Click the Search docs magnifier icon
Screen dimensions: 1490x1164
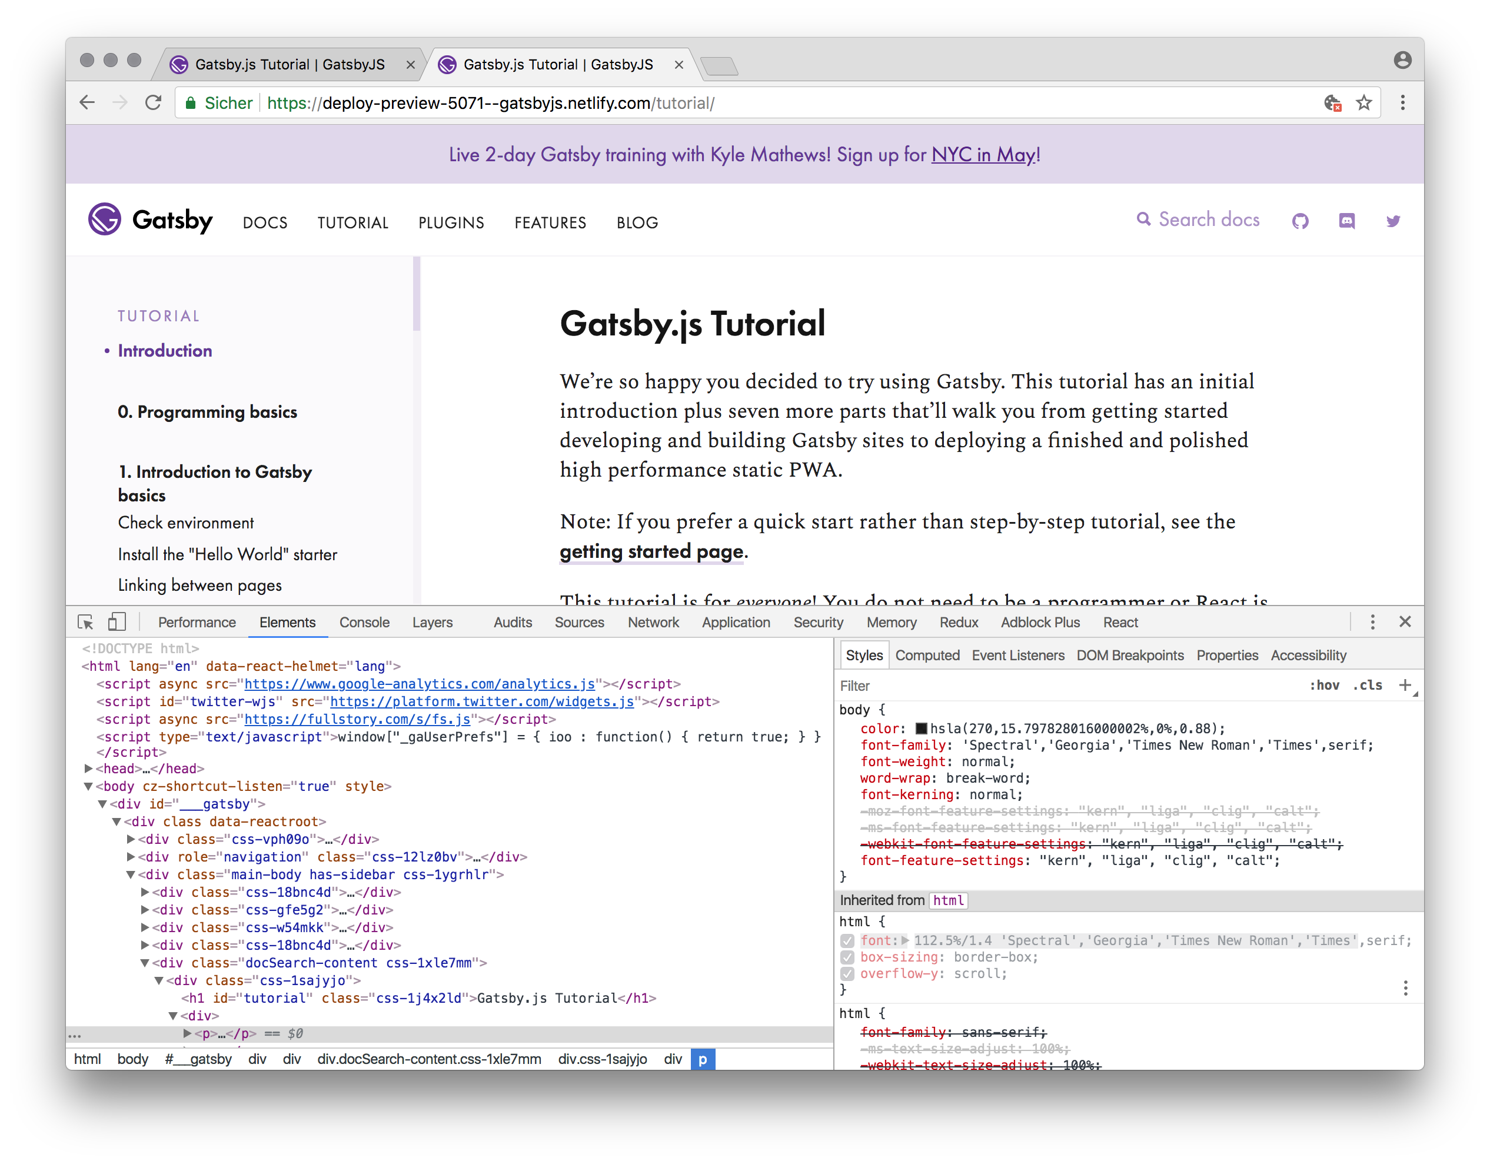1143,220
